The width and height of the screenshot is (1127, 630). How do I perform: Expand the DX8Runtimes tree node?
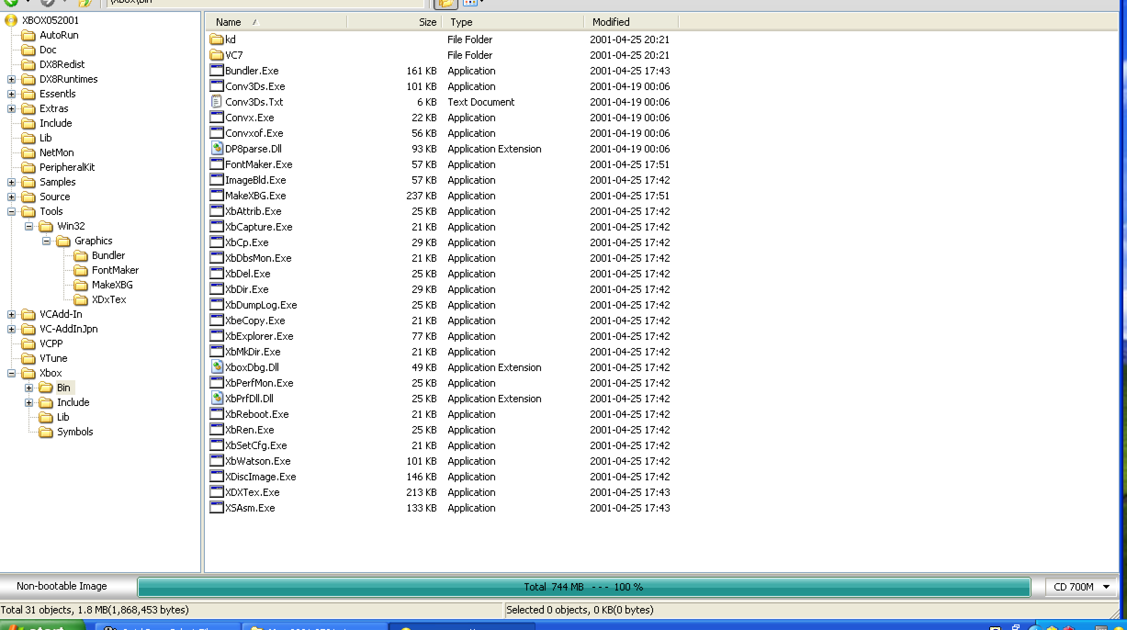click(x=11, y=79)
